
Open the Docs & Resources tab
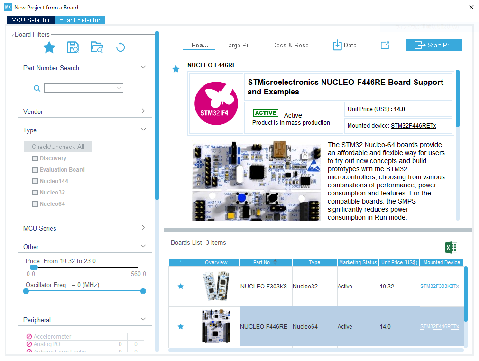coord(293,45)
